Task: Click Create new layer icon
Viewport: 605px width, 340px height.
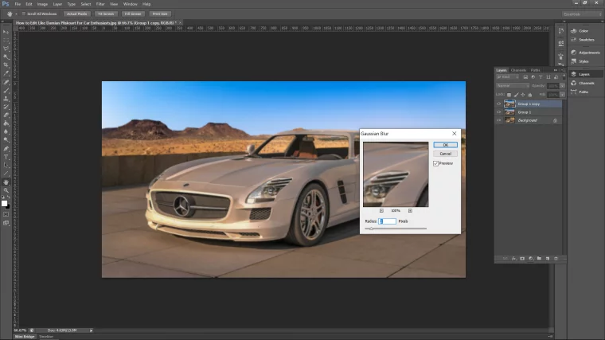Action: tap(548, 259)
